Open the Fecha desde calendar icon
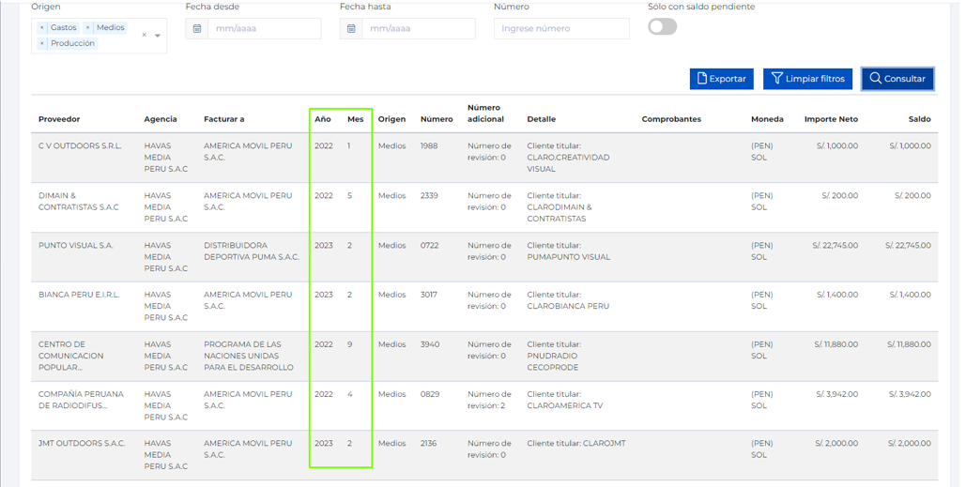The image size is (966, 487). [x=197, y=28]
